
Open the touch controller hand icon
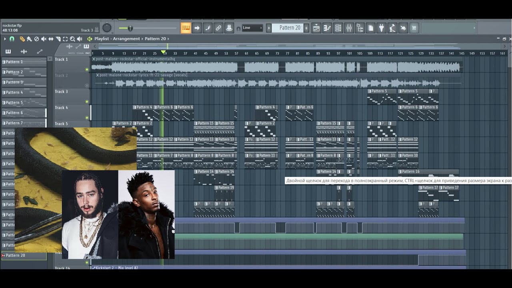pyautogui.click(x=403, y=28)
